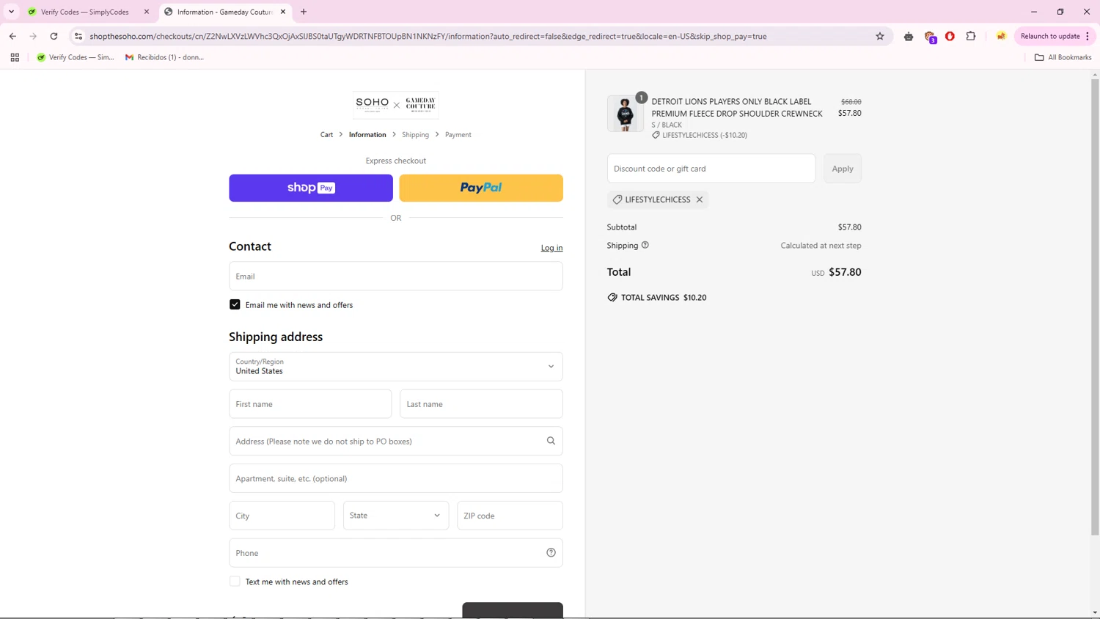1100x619 pixels.
Task: Click the Total Savings tag icon
Action: (612, 298)
